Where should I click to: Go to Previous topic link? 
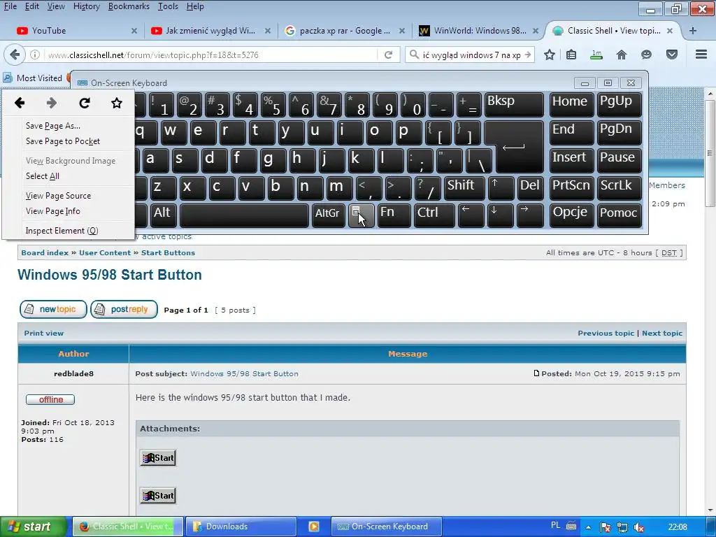tap(606, 334)
